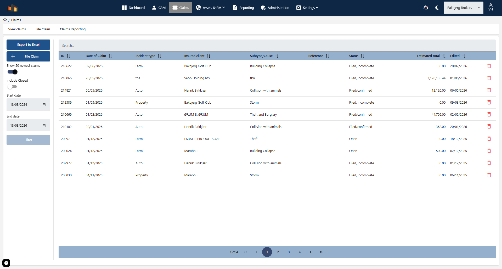Click the Filter button
This screenshot has height=269, width=502.
[28, 140]
